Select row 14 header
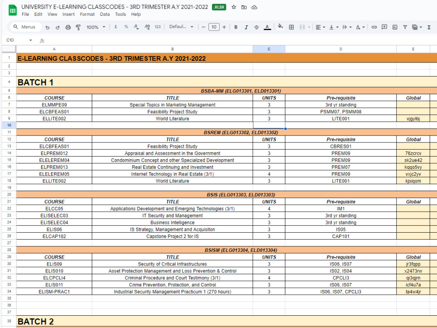The image size is (437, 328). point(9,153)
